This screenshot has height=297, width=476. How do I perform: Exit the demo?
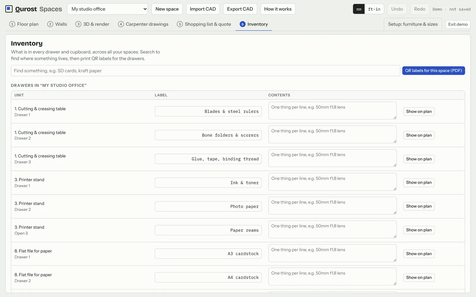(x=458, y=24)
